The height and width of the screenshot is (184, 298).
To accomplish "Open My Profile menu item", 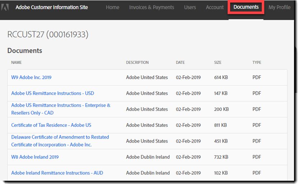I will pos(279,7).
